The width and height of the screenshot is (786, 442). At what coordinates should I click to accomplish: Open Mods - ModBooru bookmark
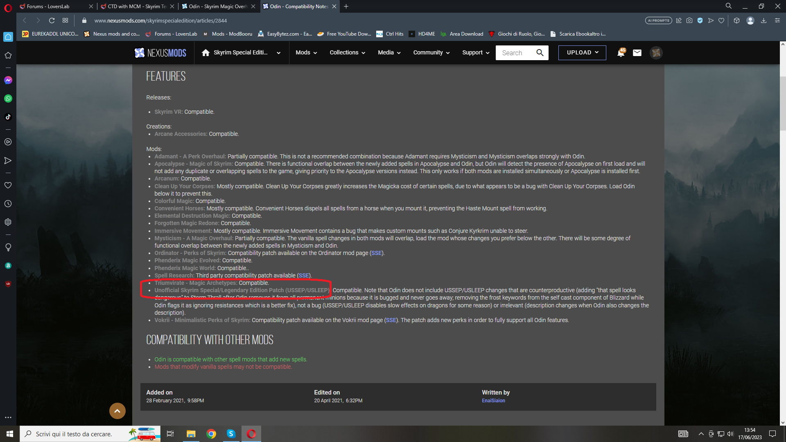pos(227,34)
